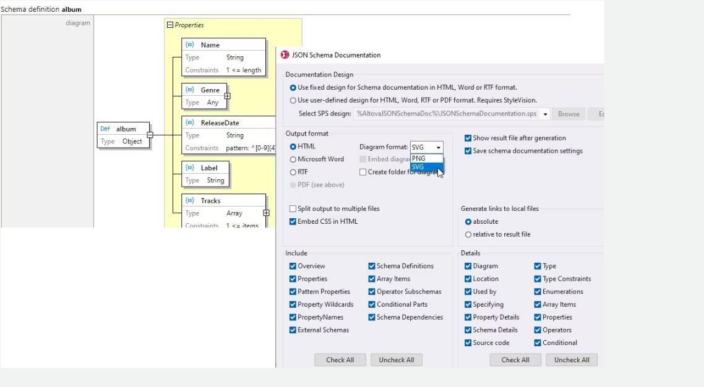Click the Label property type icon
Viewport: 704px width, 387px height.
coord(190,168)
